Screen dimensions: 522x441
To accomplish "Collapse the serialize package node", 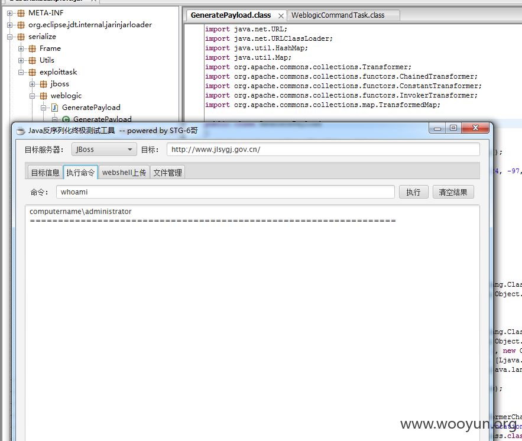I will pyautogui.click(x=9, y=37).
